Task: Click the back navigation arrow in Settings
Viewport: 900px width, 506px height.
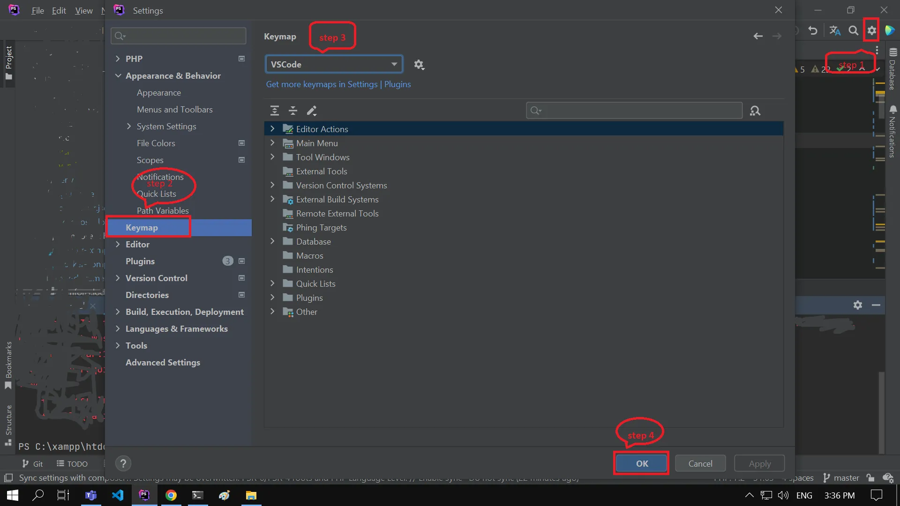Action: point(758,36)
